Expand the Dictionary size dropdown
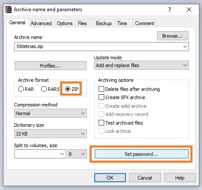Viewport: 202px width, 190px height. tap(51, 134)
